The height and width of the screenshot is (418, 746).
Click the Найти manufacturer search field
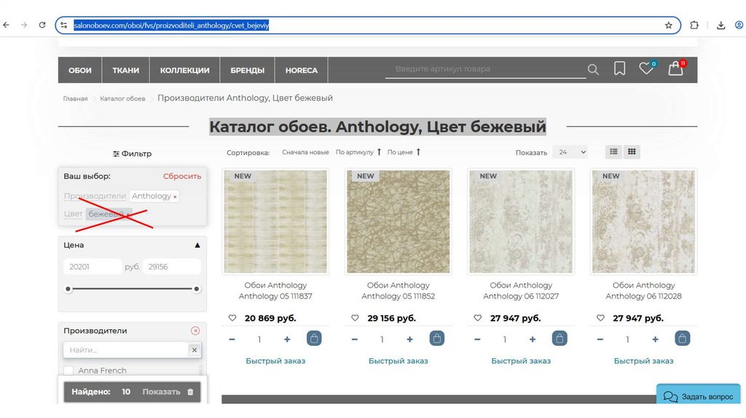(x=125, y=350)
